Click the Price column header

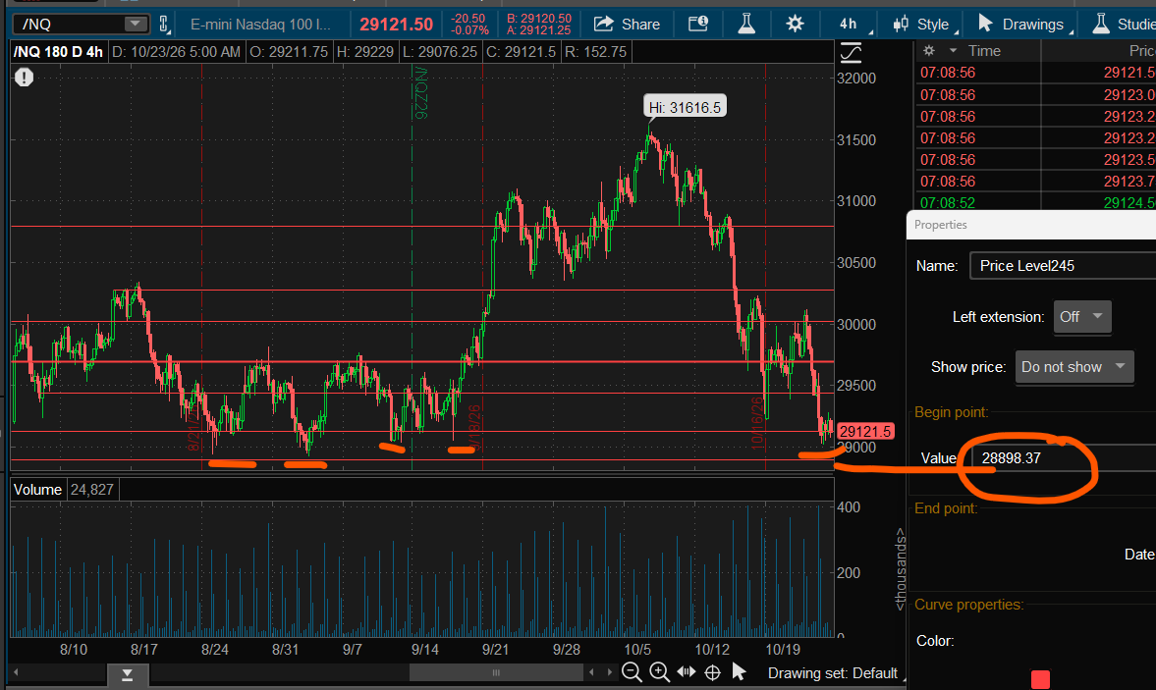(x=1141, y=51)
